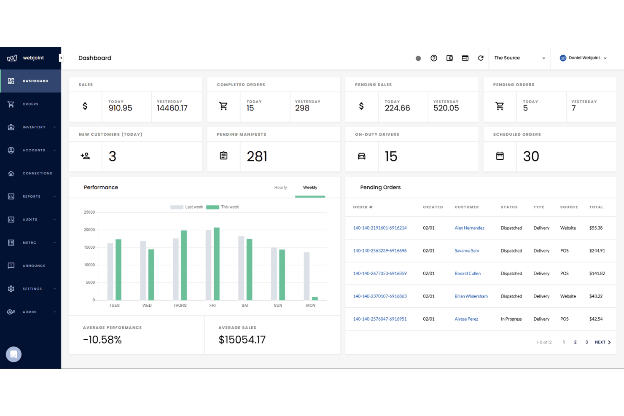This screenshot has width=624, height=416.
Task: Click the gray status dot in header
Action: click(x=418, y=58)
